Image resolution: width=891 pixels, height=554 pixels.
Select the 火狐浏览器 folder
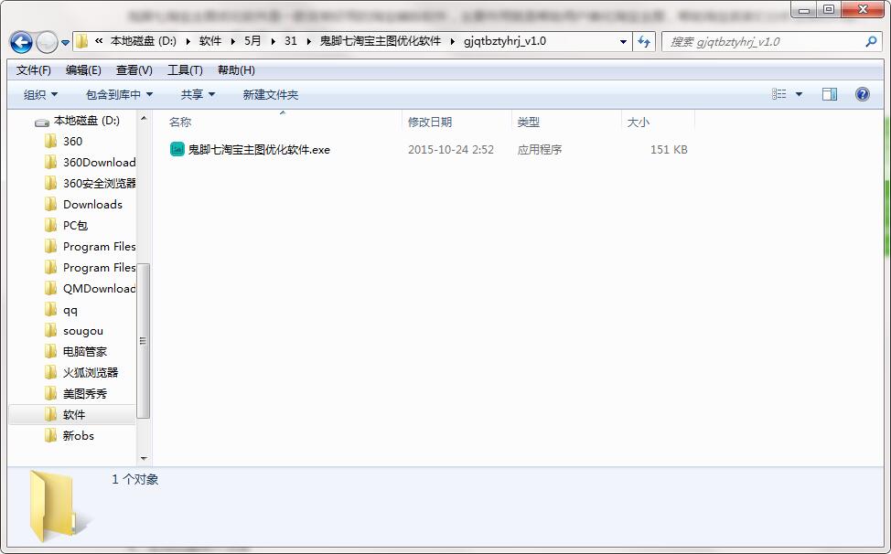pos(91,373)
